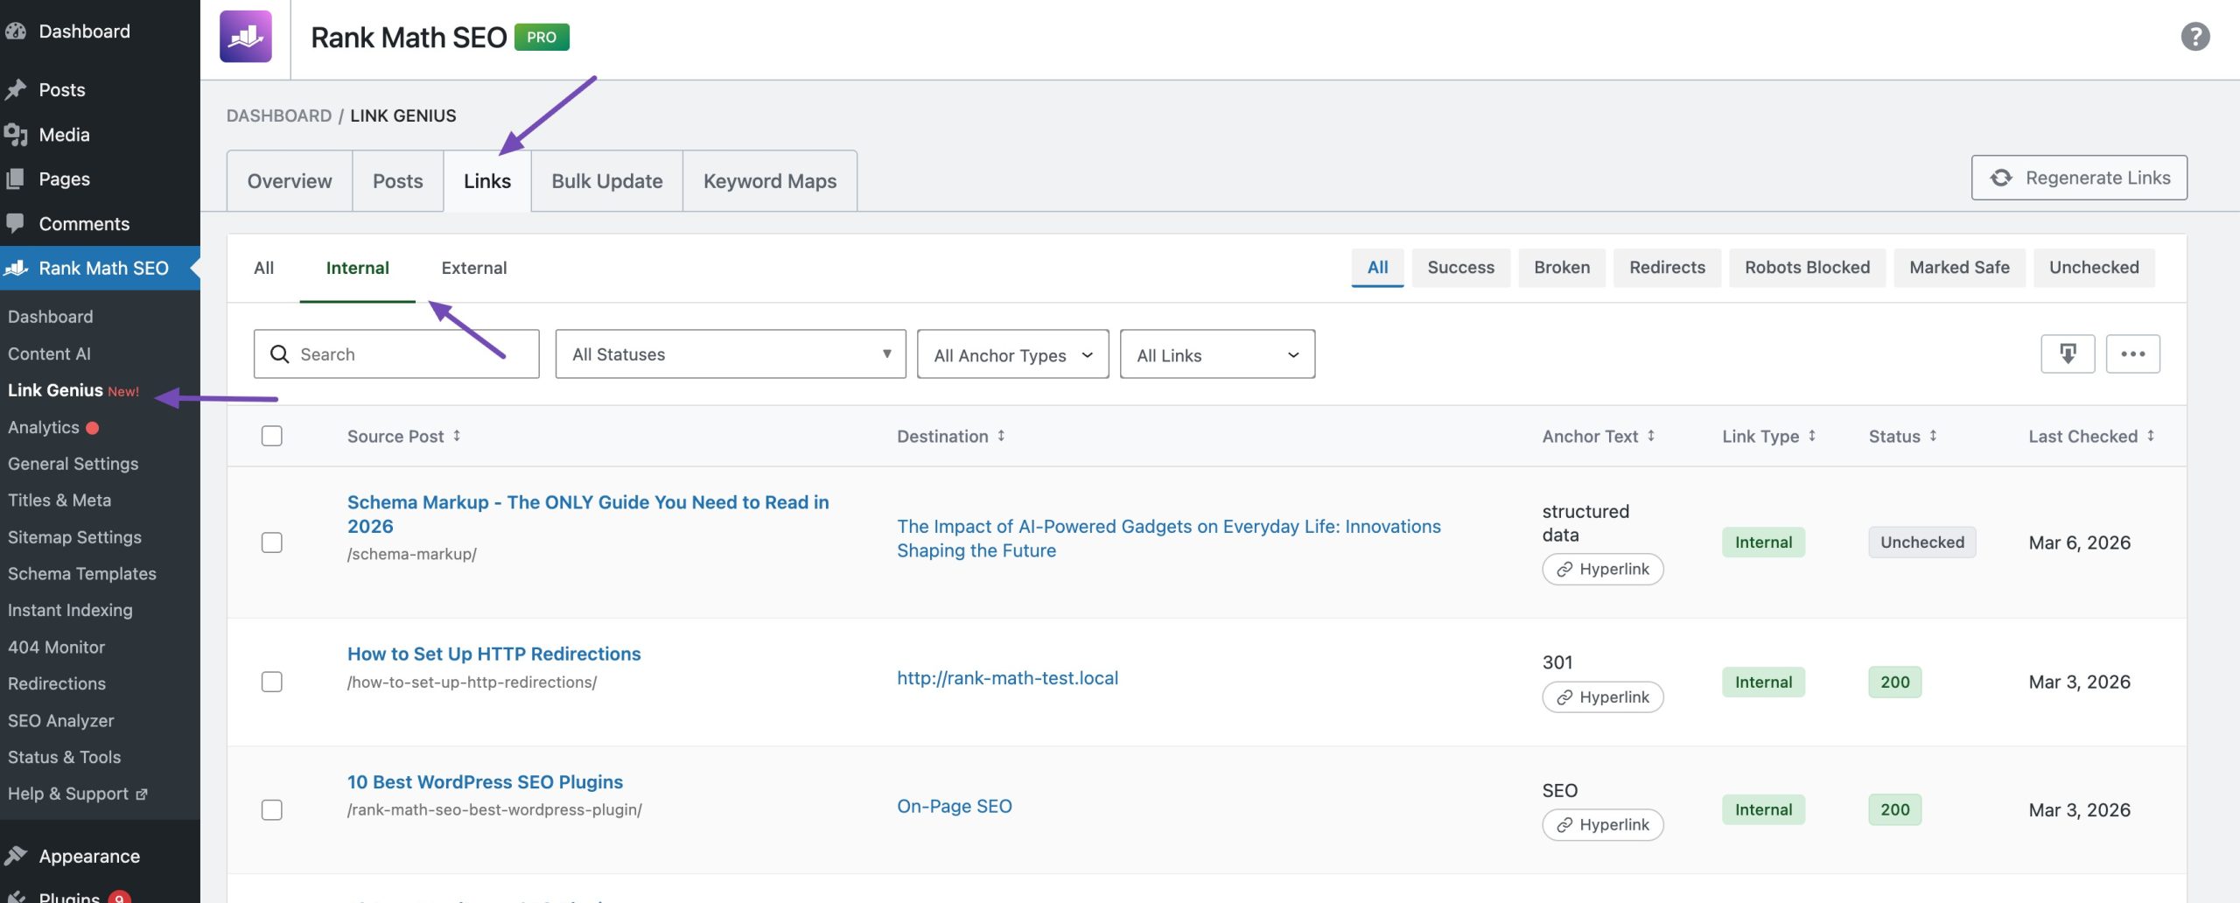Screen dimensions: 2240x903
Task: Open the On-Page SEO destination link
Action: 954,806
